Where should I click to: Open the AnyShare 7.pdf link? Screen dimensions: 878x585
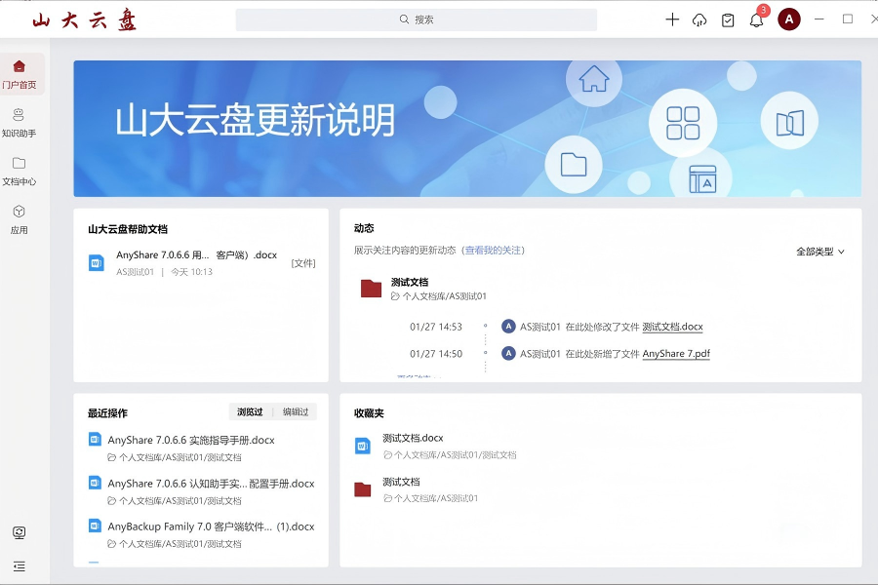675,354
